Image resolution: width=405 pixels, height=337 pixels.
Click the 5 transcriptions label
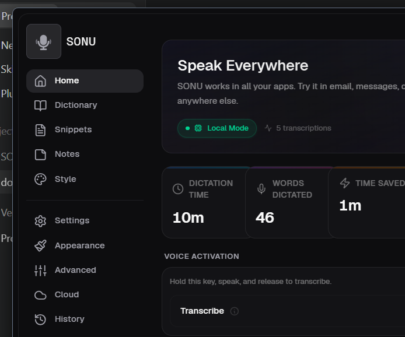point(303,128)
